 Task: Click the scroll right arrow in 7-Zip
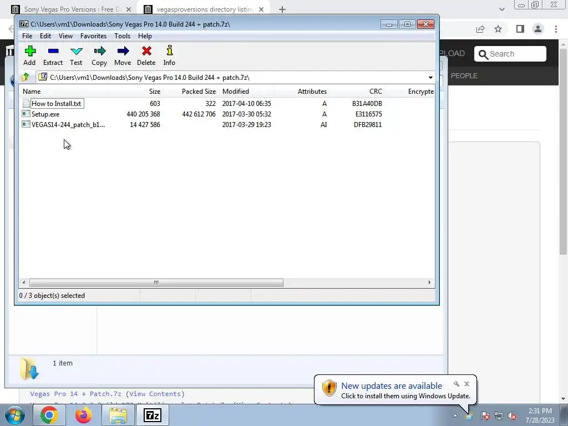click(430, 282)
